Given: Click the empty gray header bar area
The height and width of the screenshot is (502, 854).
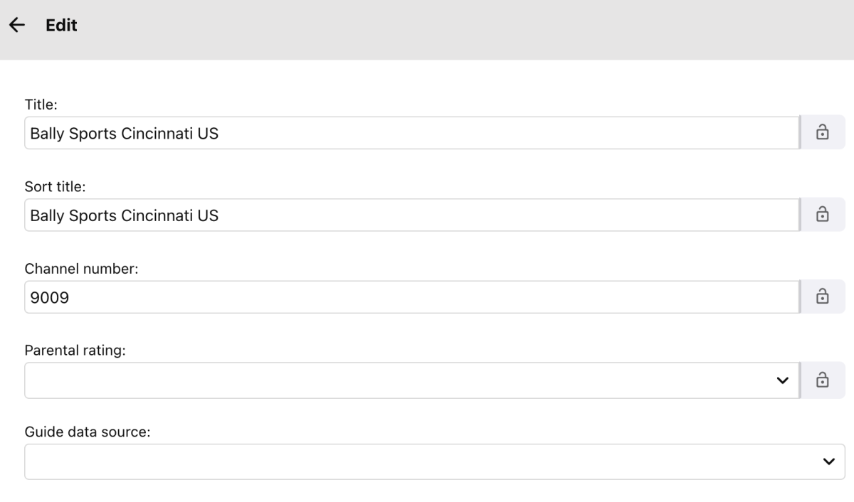Looking at the screenshot, I should pyautogui.click(x=463, y=28).
